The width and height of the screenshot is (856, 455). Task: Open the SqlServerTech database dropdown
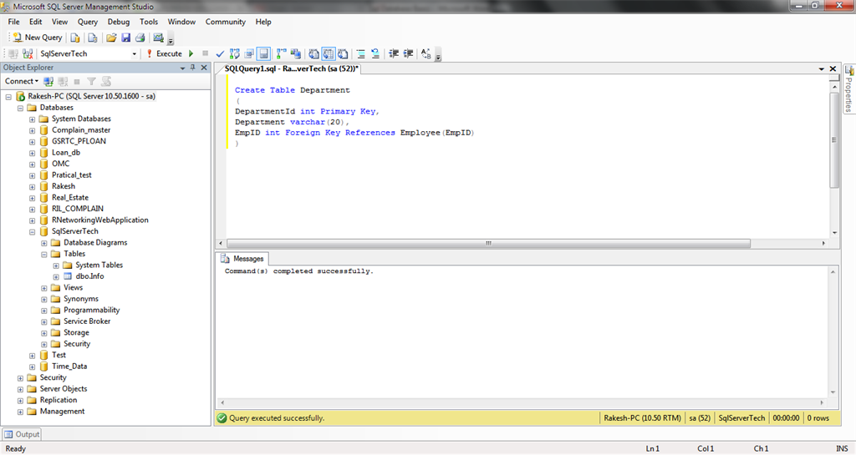coord(135,53)
